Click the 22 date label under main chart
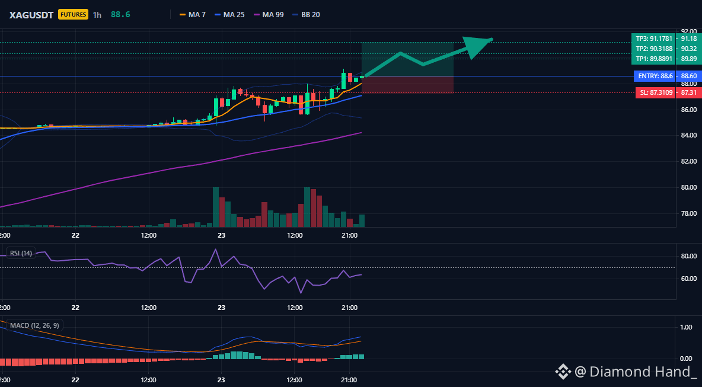The image size is (702, 387). [75, 235]
